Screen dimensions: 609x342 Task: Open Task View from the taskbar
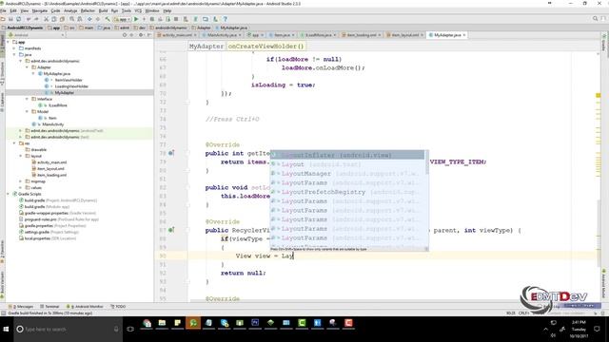click(130, 330)
